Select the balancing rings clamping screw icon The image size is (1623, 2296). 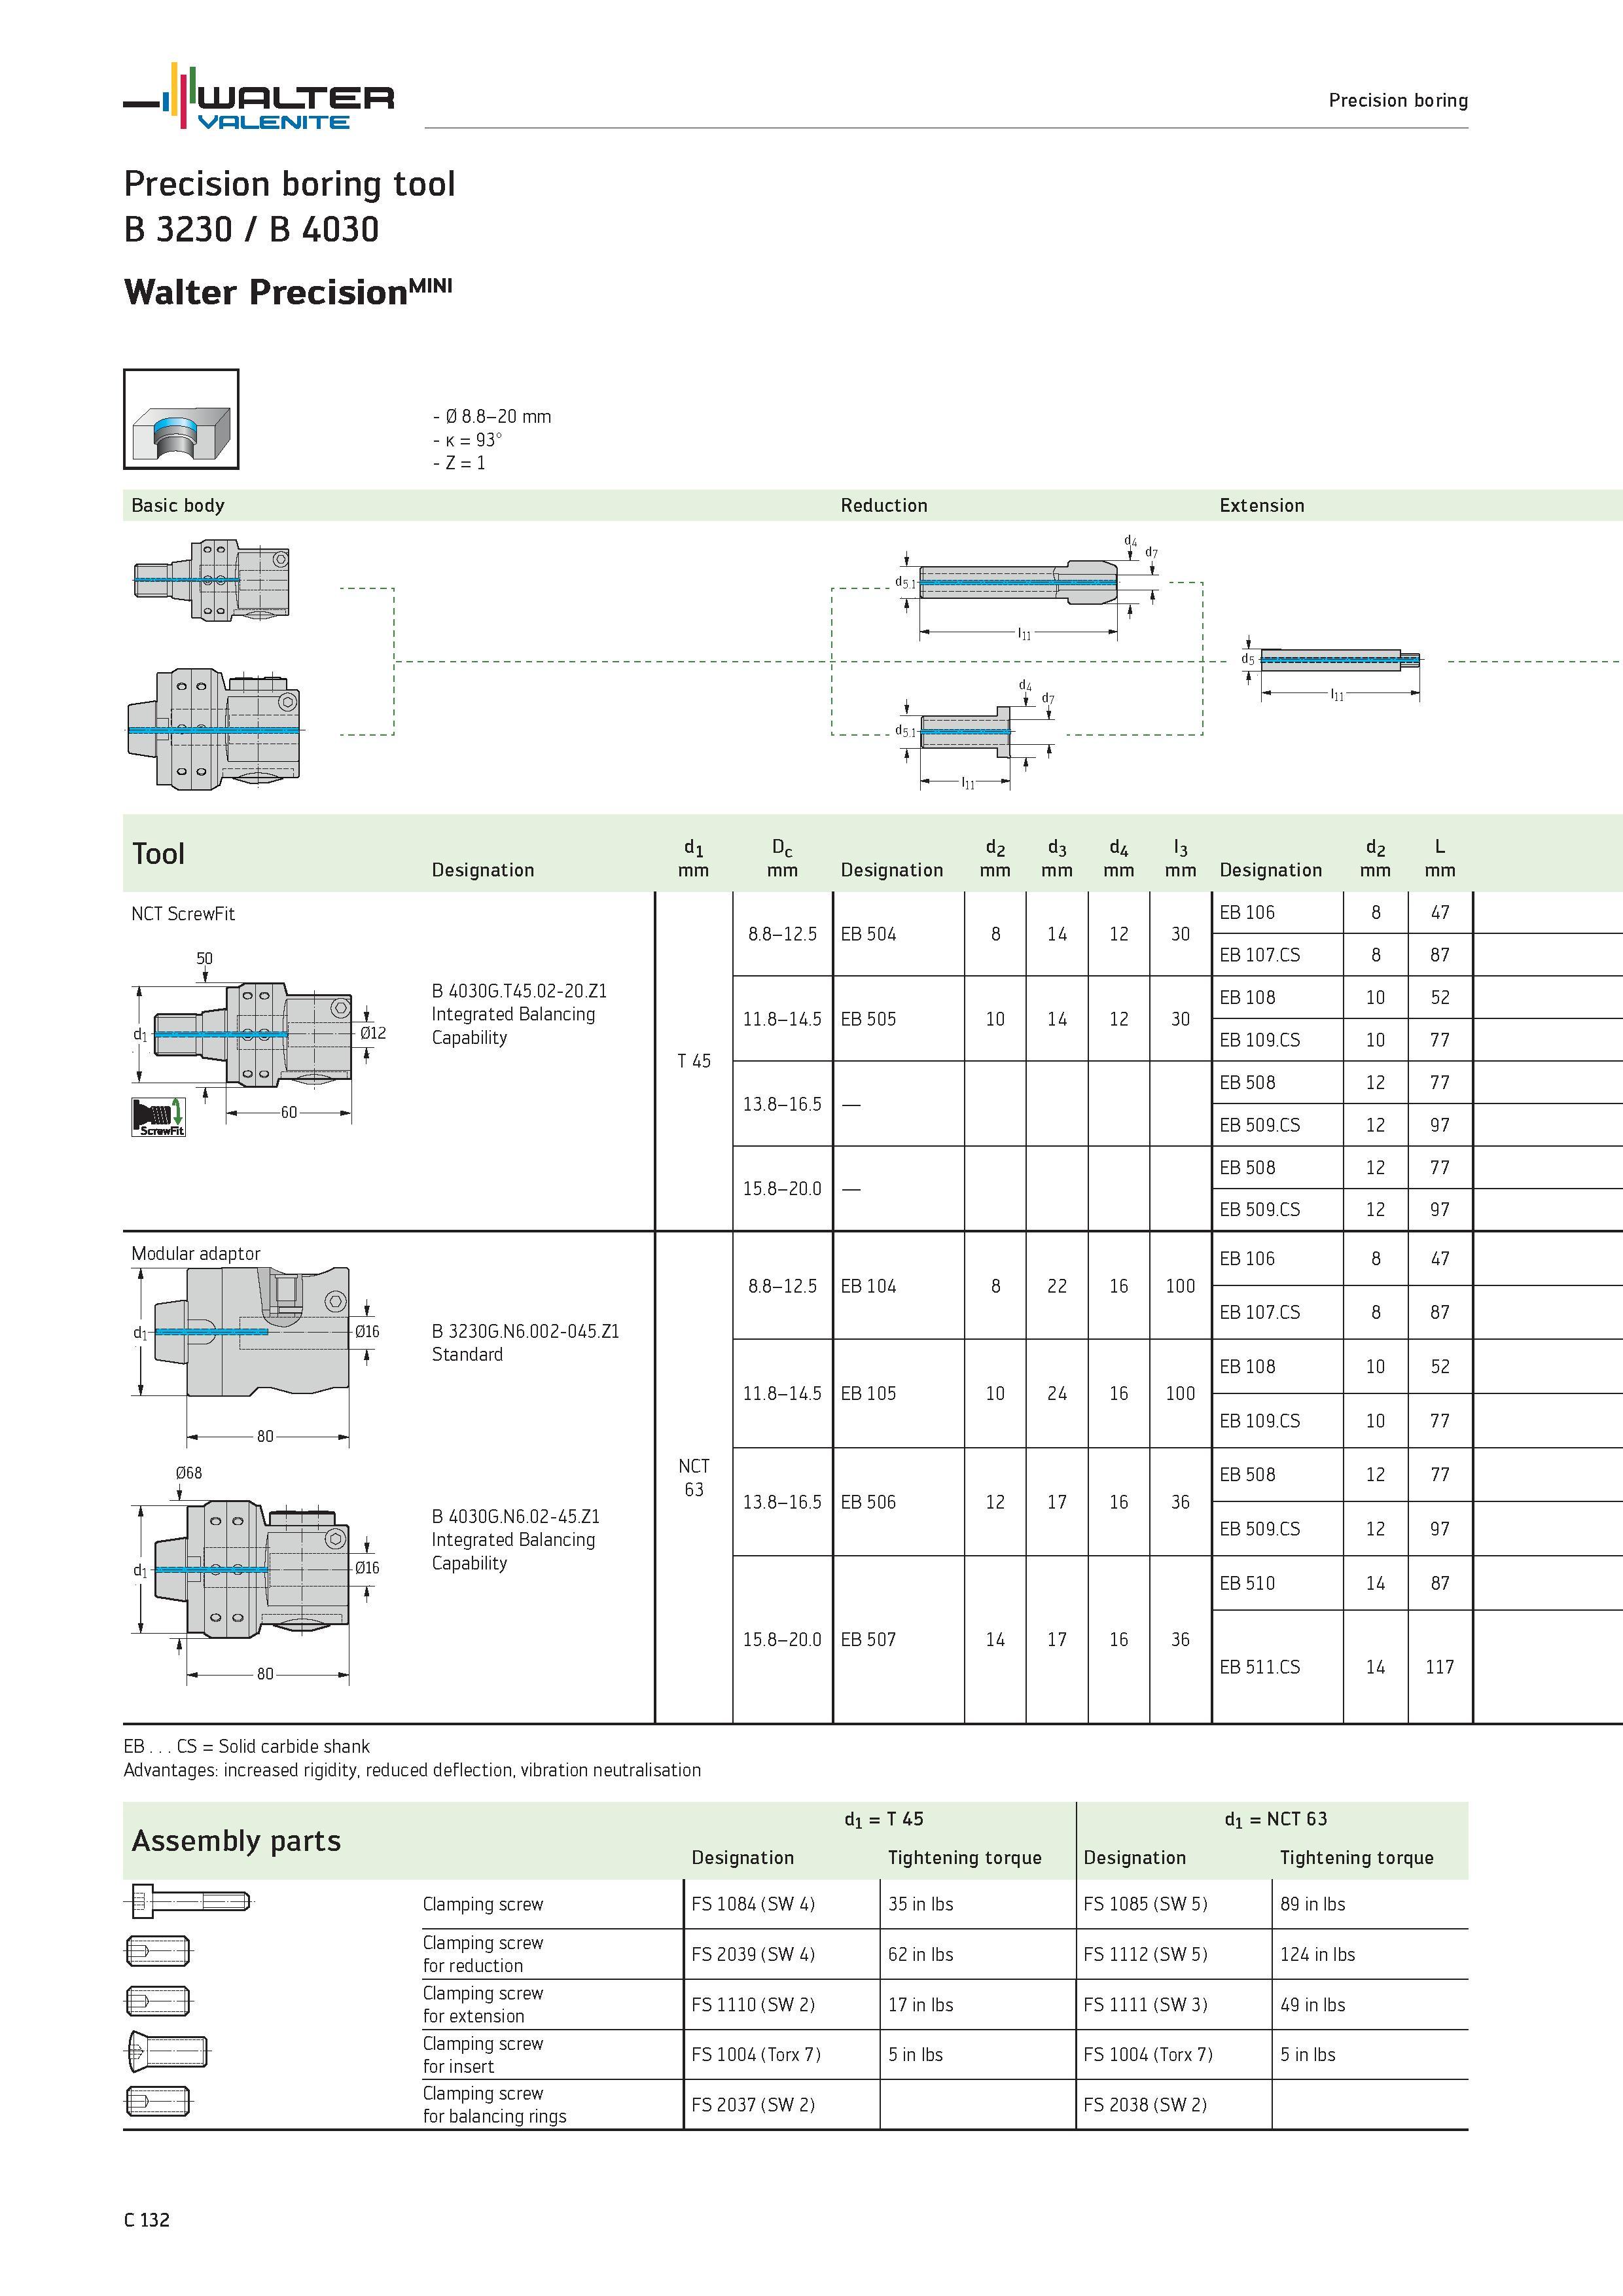click(158, 2102)
